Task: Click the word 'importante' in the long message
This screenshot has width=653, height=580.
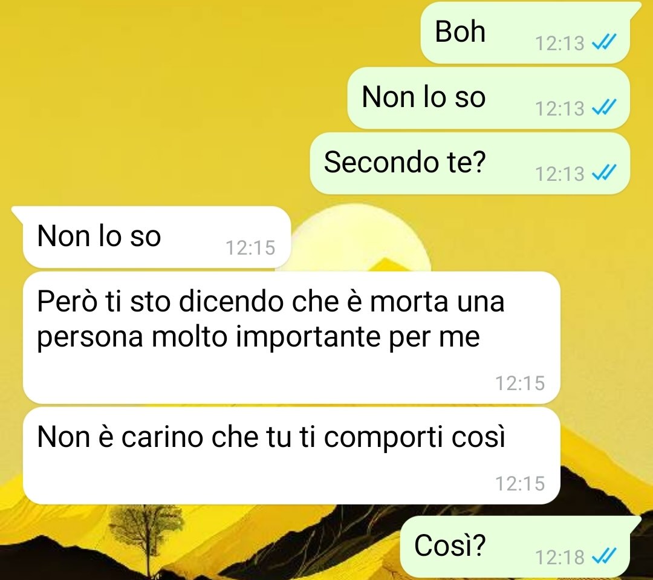Action: coord(308,337)
